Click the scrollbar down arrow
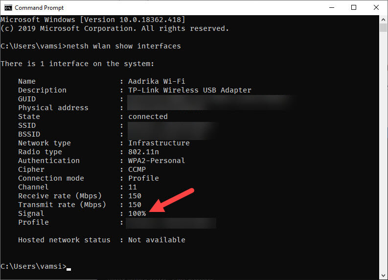This screenshot has width=388, height=280. (x=383, y=276)
